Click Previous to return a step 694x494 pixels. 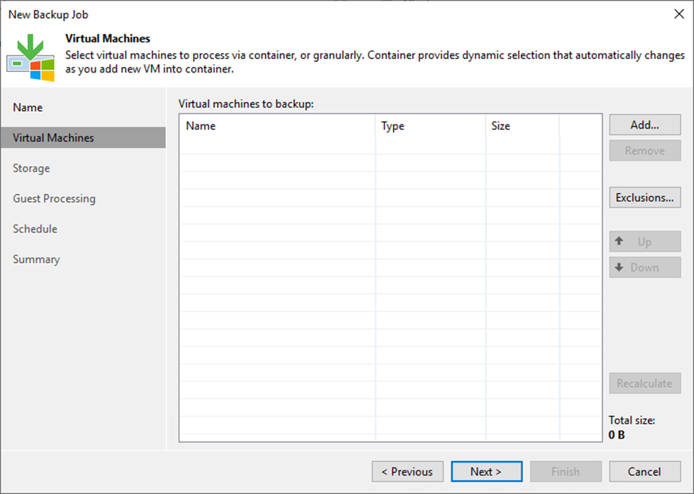pyautogui.click(x=407, y=471)
